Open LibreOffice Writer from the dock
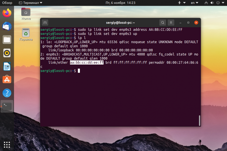This screenshot has height=151, width=227. 7,66
